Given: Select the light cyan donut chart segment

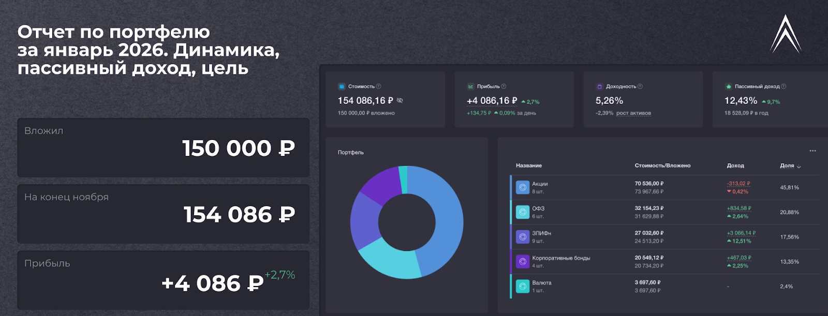Looking at the screenshot, I should point(391,261).
